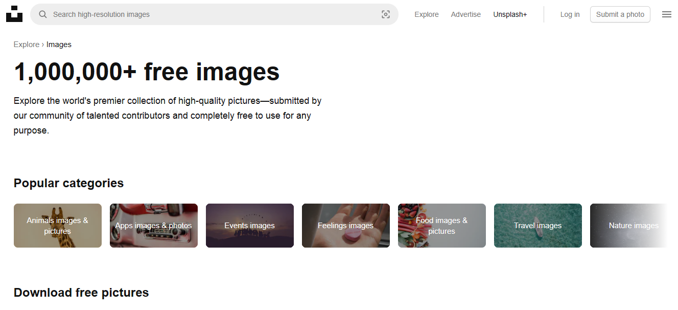
Task: Open the Nature images category
Action: point(634,226)
